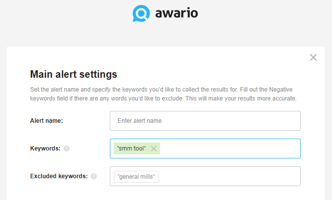The width and height of the screenshot is (332, 200).
Task: Open the Excluded keywords help icon
Action: click(94, 176)
